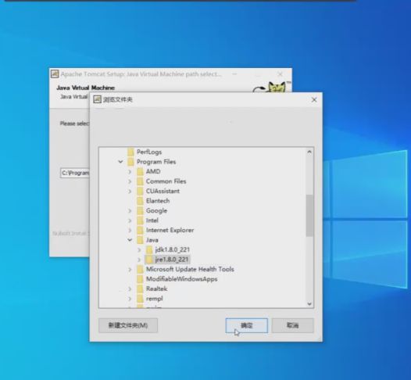Expand the jdk1.8.0_221 folder node
The height and width of the screenshot is (380, 411).
(139, 250)
